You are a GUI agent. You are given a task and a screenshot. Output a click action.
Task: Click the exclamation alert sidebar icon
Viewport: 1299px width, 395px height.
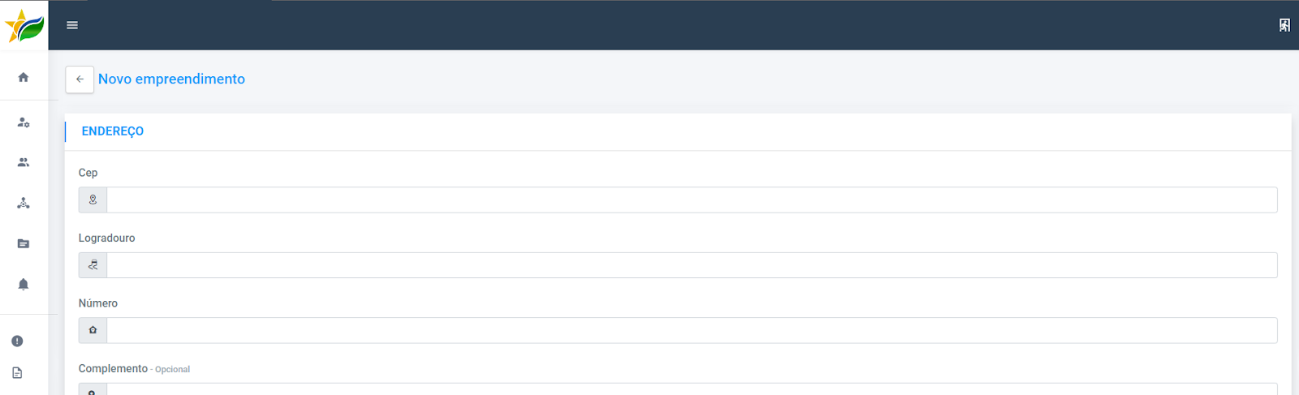point(17,341)
